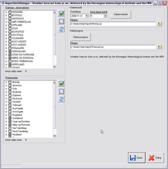Click the Hämta historik button

click(121, 14)
